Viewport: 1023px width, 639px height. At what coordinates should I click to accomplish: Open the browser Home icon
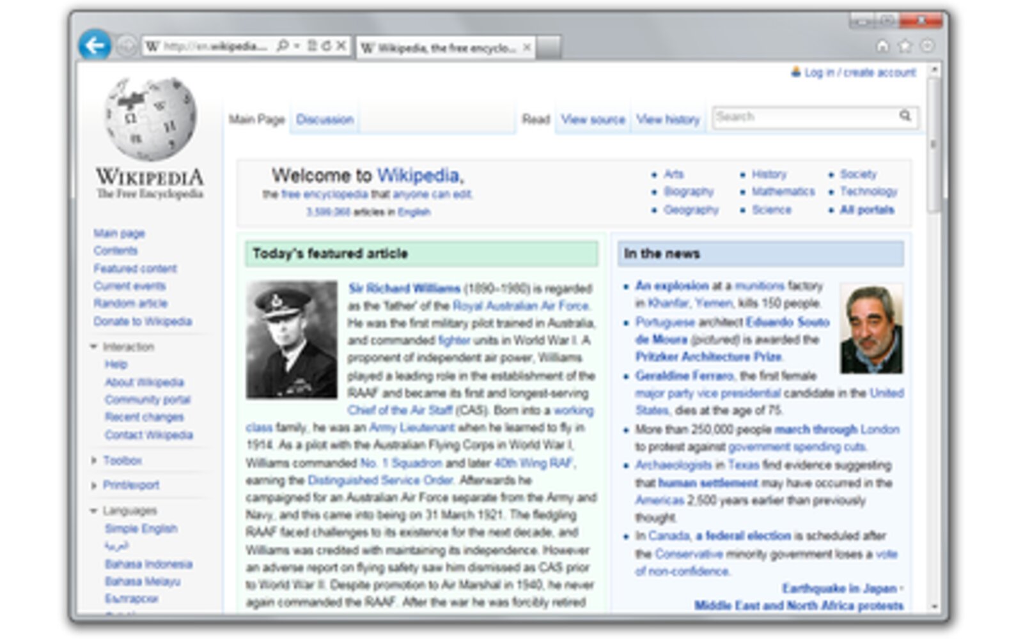tap(882, 46)
